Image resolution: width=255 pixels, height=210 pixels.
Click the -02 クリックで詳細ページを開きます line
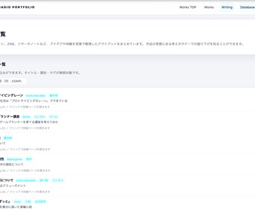pyautogui.click(x=25, y=128)
